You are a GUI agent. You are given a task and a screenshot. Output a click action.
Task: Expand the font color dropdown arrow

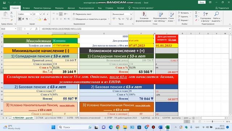48,19
